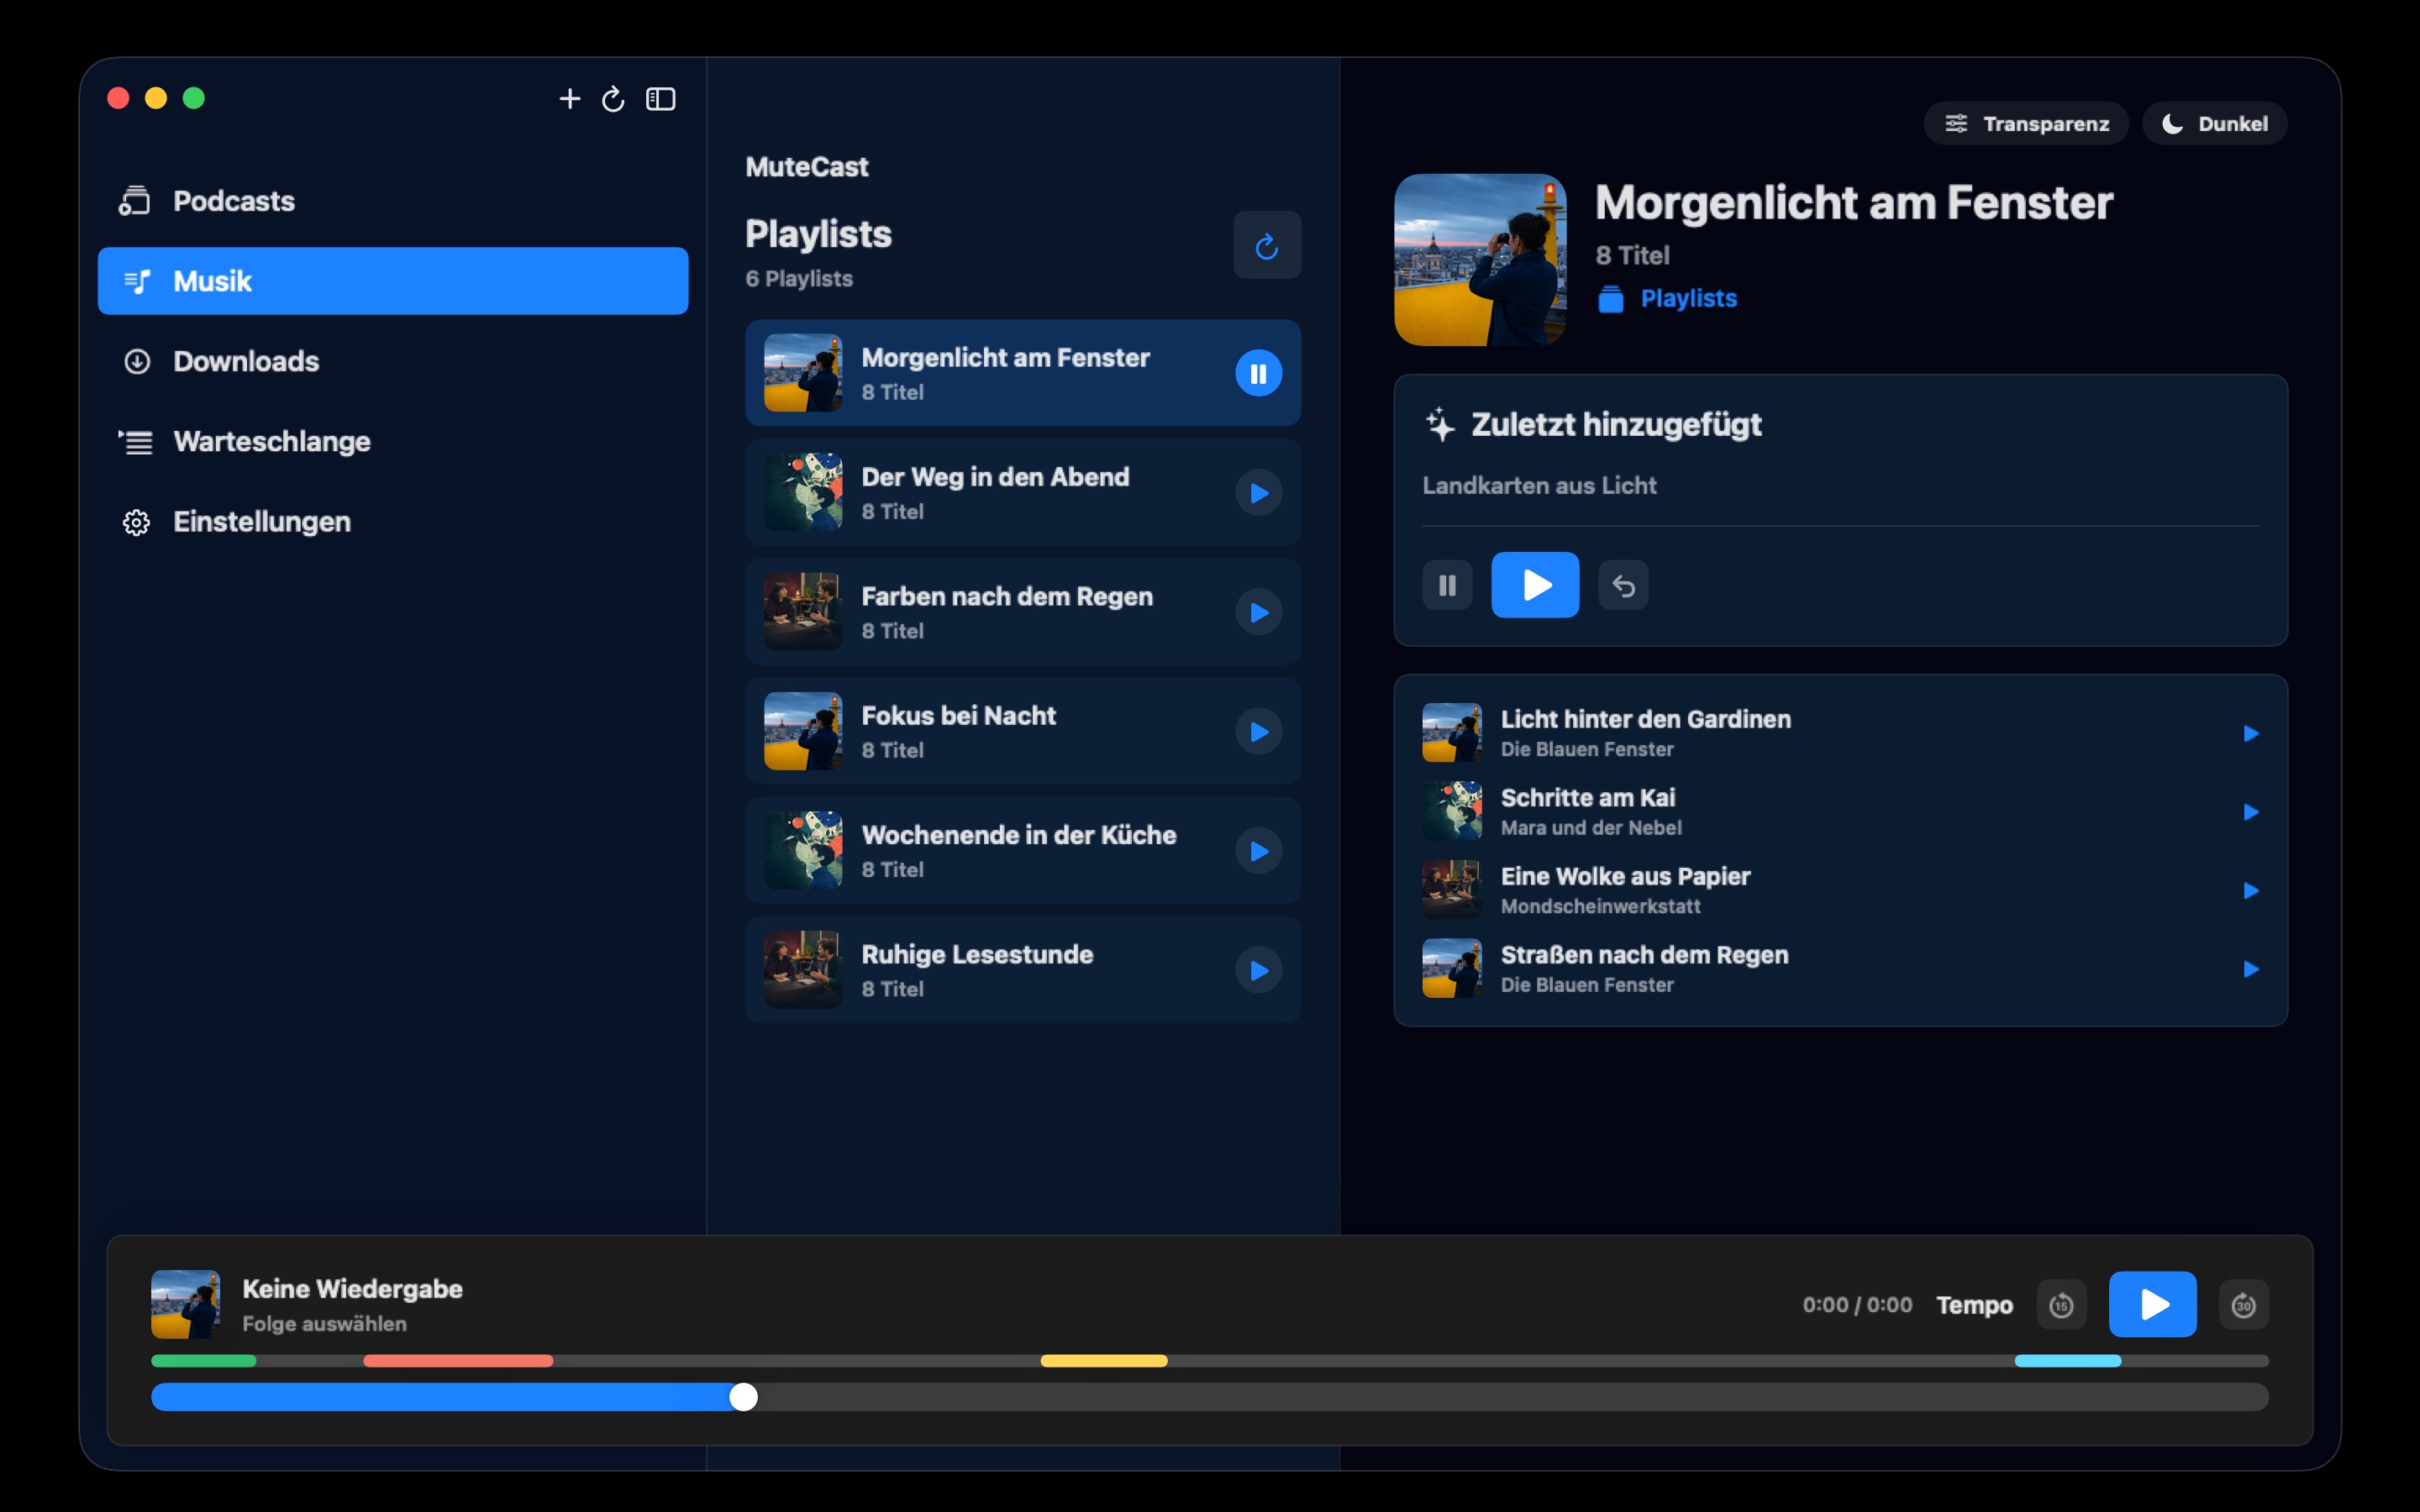Click Eine Wolke aus Papier title

point(1625,876)
